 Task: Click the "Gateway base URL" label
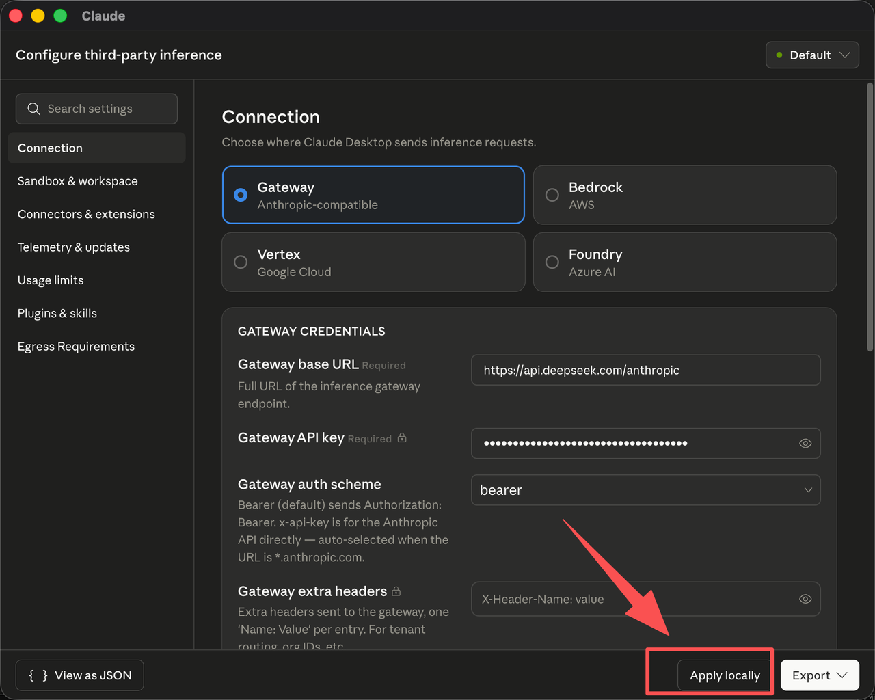click(x=298, y=364)
